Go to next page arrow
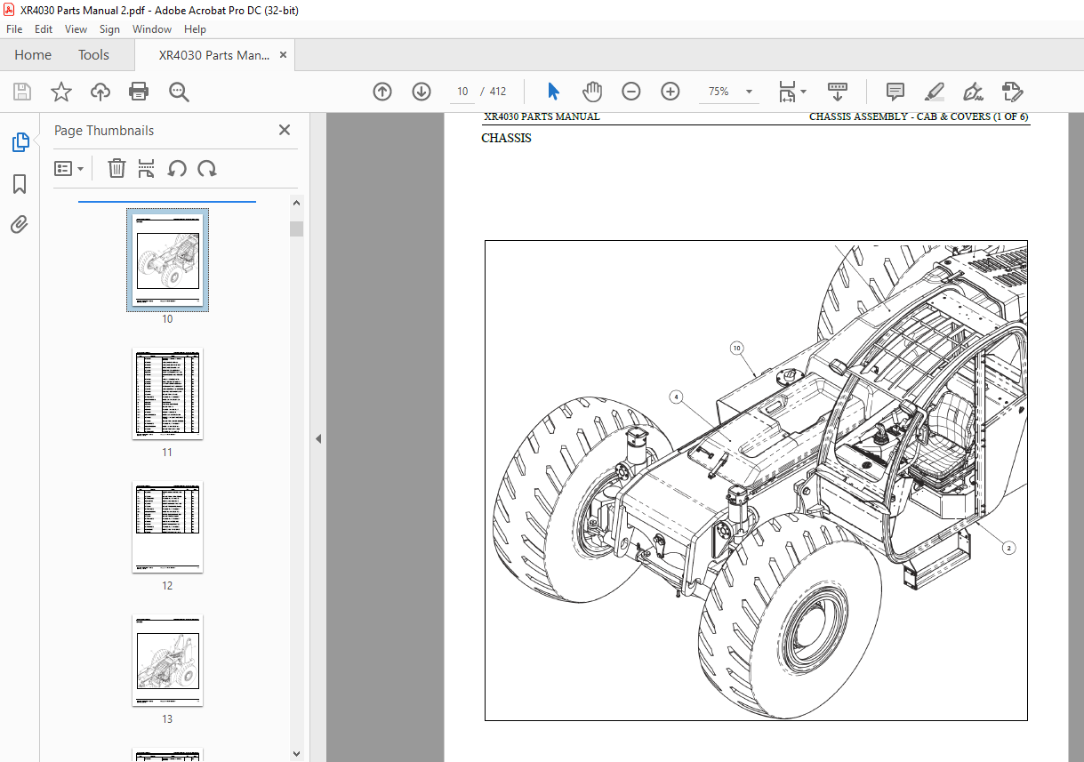 (x=422, y=92)
